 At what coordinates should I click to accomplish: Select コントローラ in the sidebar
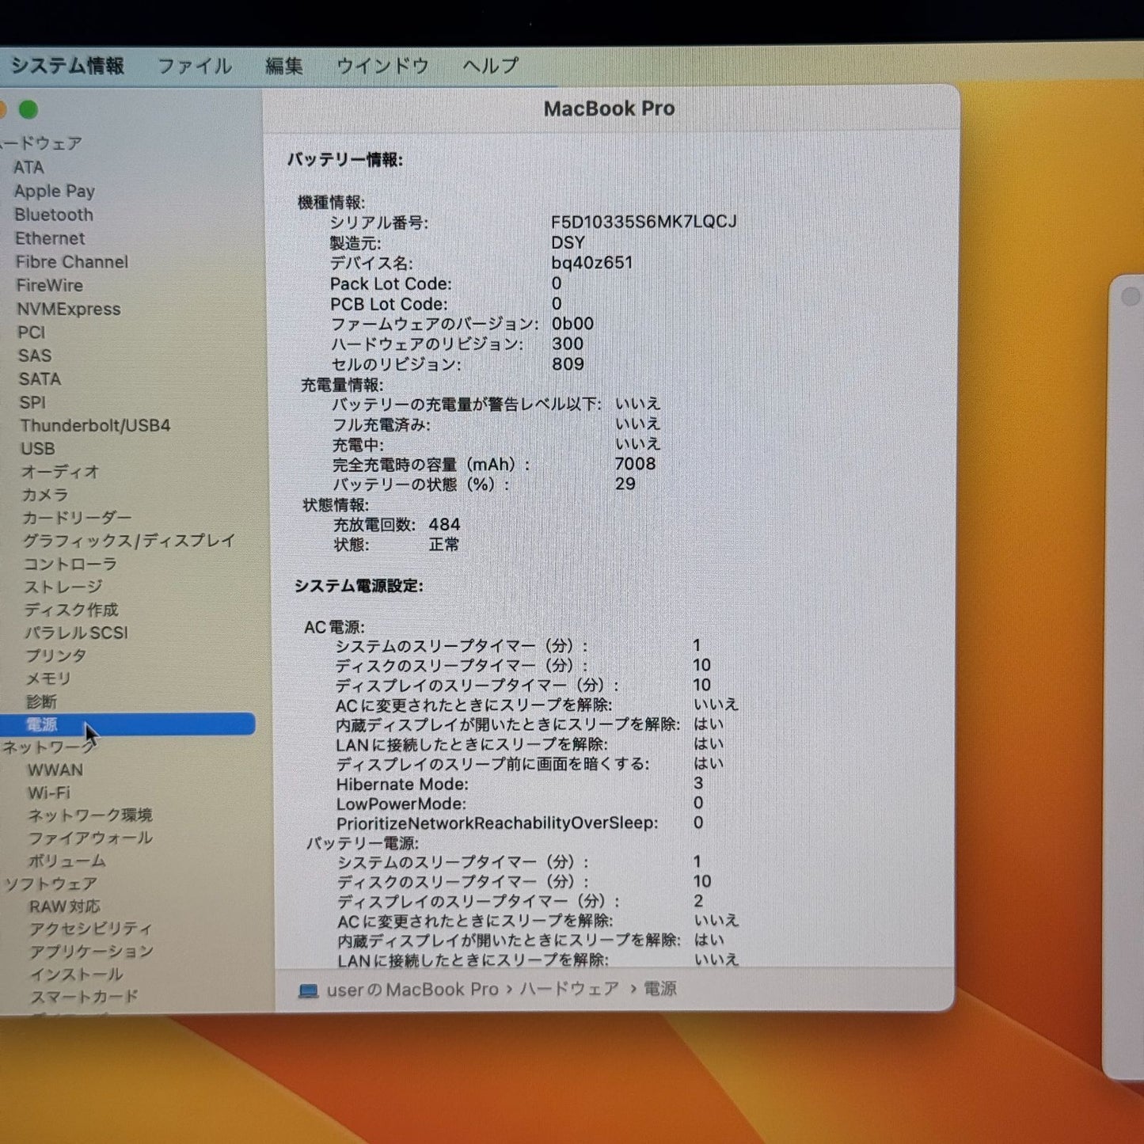tap(70, 564)
